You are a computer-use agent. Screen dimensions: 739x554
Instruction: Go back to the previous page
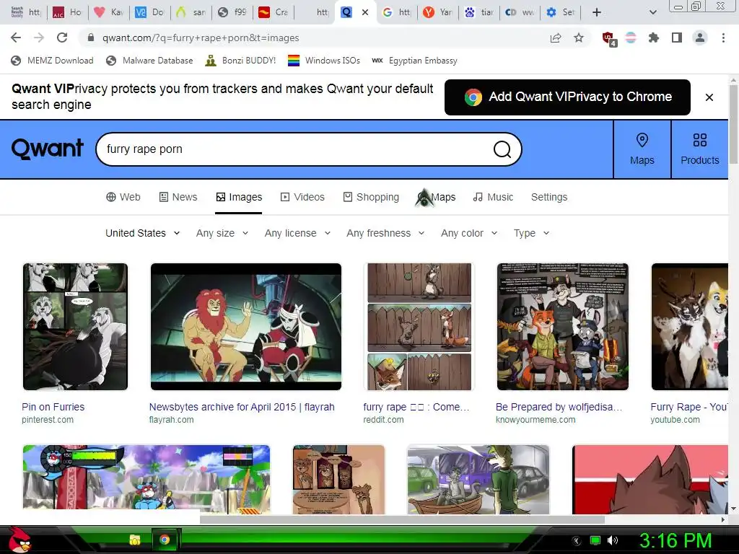tap(16, 38)
